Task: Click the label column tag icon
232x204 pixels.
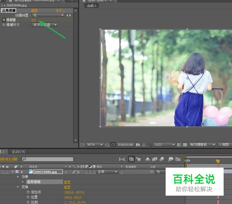Action: (x=16, y=167)
